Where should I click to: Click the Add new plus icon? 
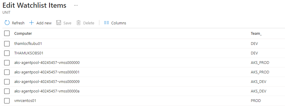pos(32,23)
